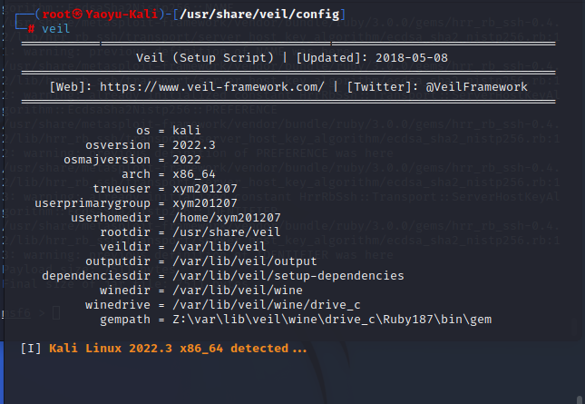Select the rootdir path /usr/share/veil
Viewport: 585px width, 404px height.
(227, 232)
